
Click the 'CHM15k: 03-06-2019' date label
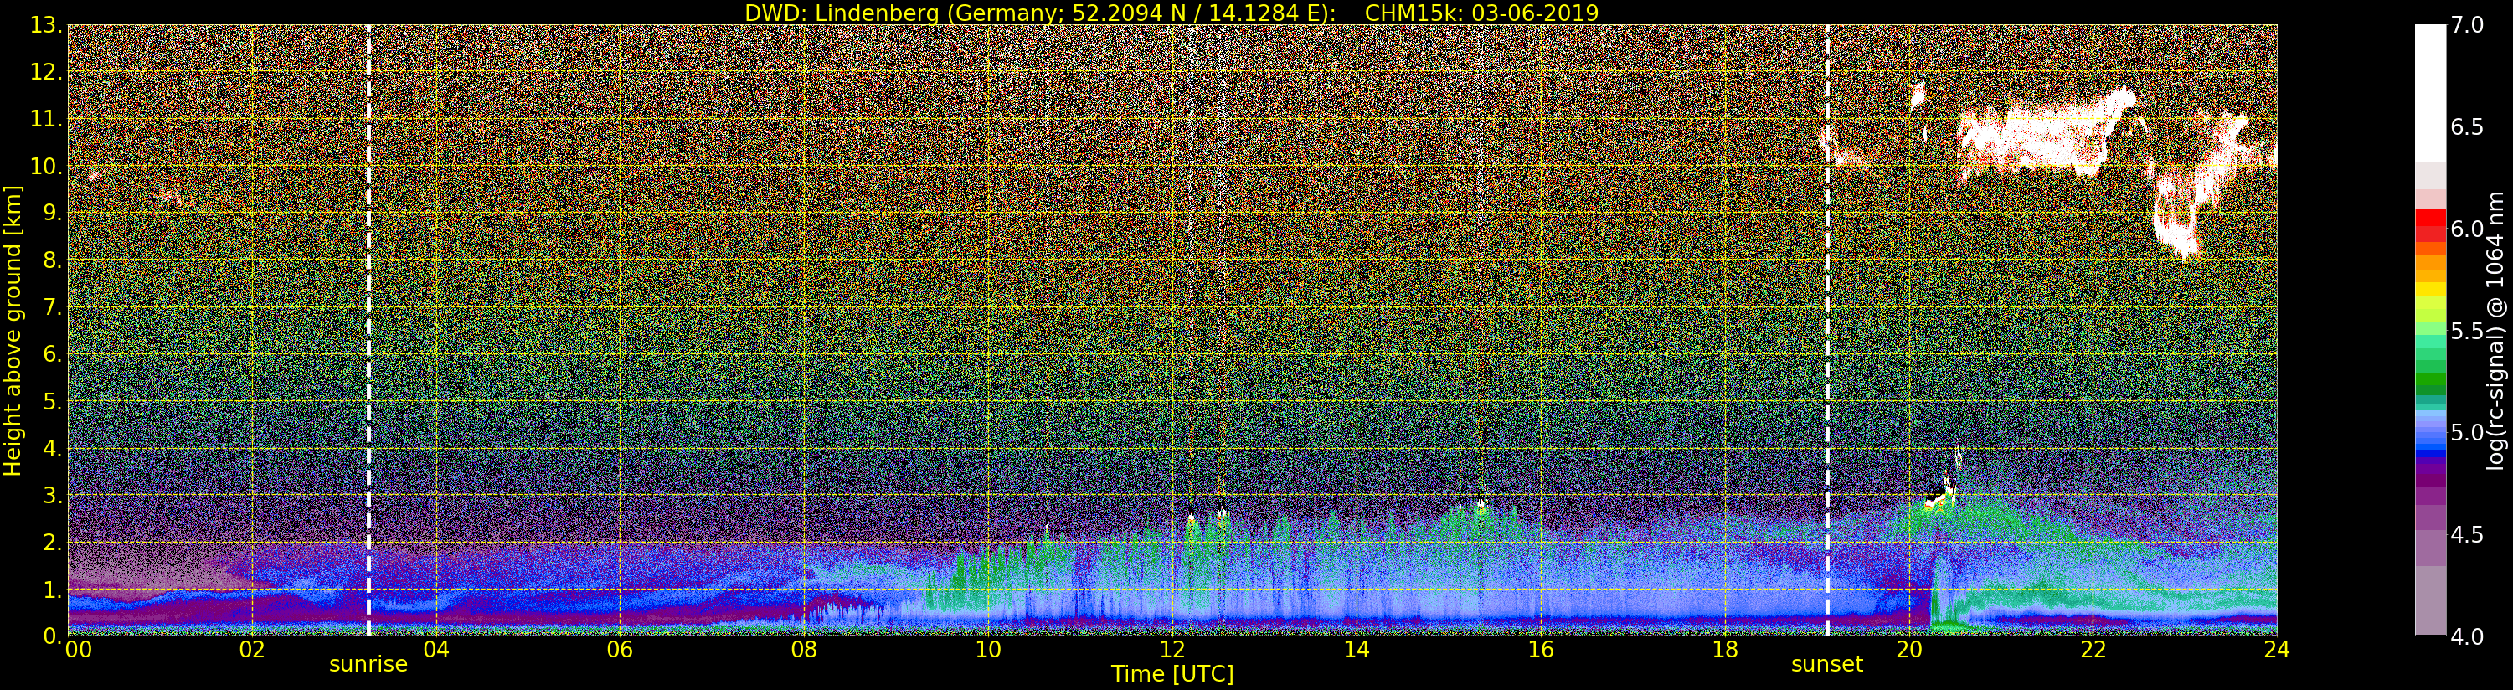[1482, 13]
